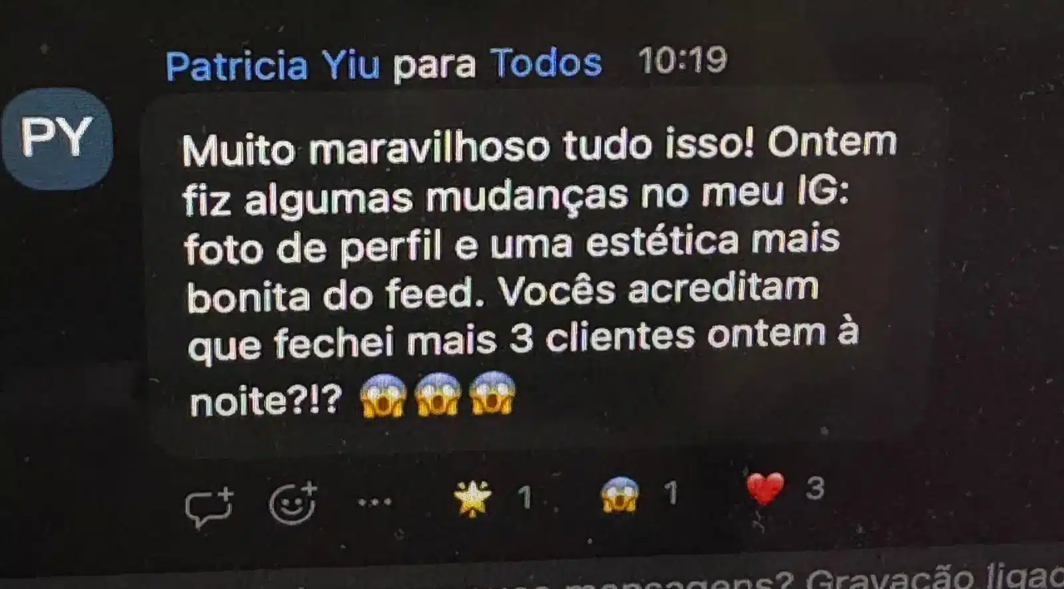
Task: Toggle the red heart reaction
Action: 765,489
